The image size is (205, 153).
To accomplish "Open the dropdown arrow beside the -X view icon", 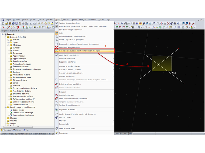I will click(x=130, y=27).
